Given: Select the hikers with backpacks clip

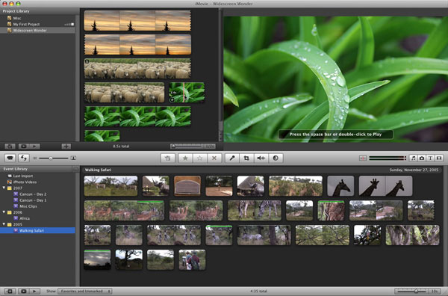Looking at the screenshot, I should click(192, 259).
